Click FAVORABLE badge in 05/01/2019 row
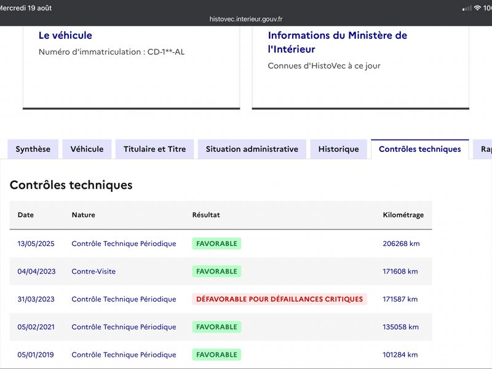 coord(216,355)
